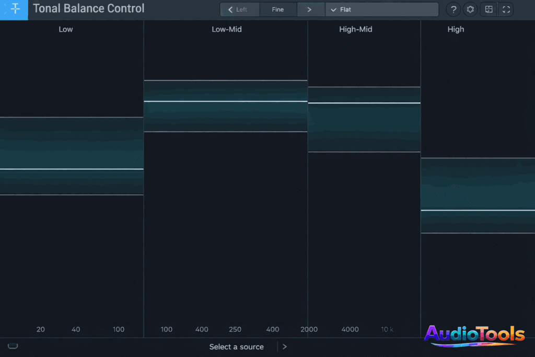Switch meter layout using the window icon
The width and height of the screenshot is (535, 357).
click(489, 9)
